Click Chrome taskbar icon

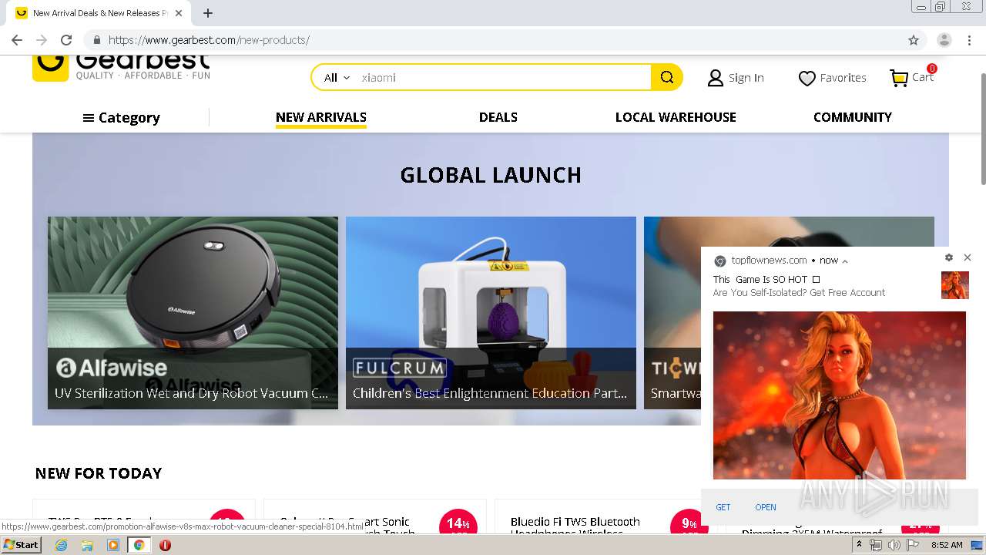click(x=139, y=545)
